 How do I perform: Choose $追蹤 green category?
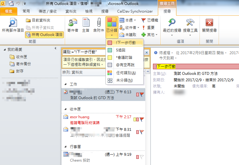click(x=125, y=50)
